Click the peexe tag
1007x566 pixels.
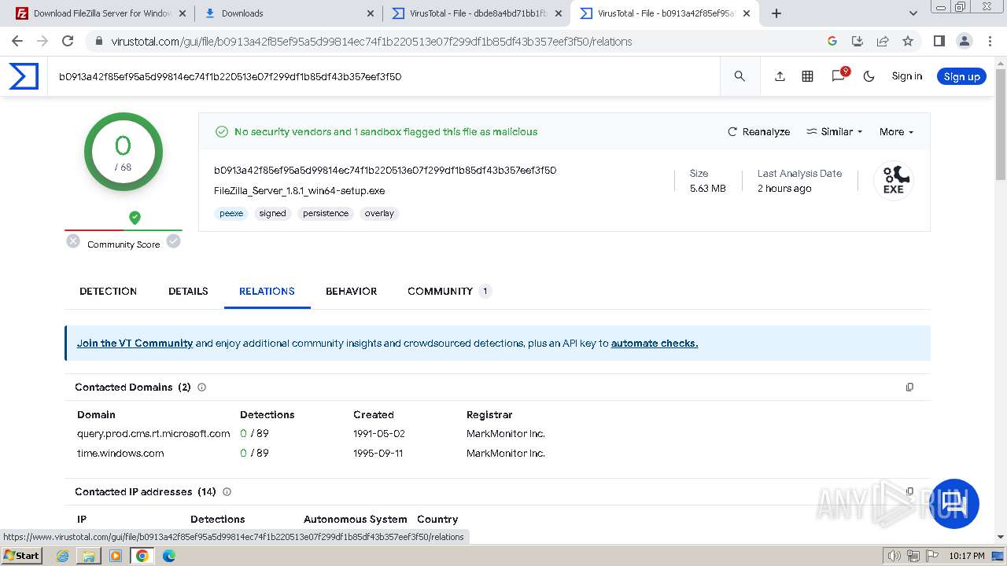point(231,213)
